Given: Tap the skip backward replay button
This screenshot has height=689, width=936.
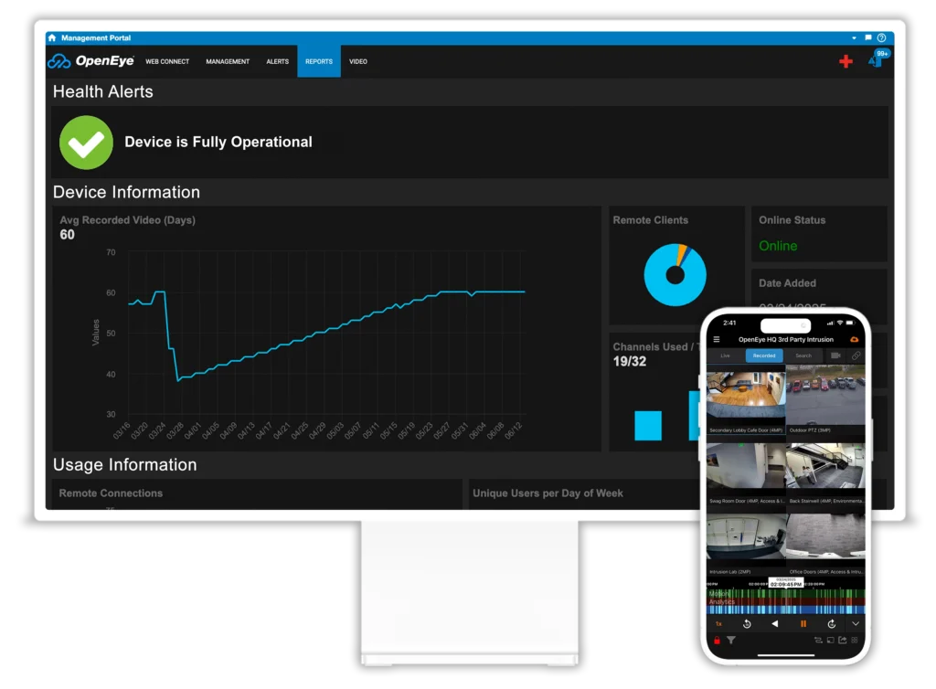Looking at the screenshot, I should (747, 624).
